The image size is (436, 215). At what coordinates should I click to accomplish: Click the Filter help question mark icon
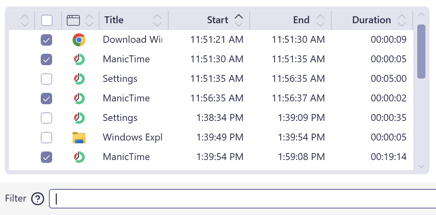[37, 199]
